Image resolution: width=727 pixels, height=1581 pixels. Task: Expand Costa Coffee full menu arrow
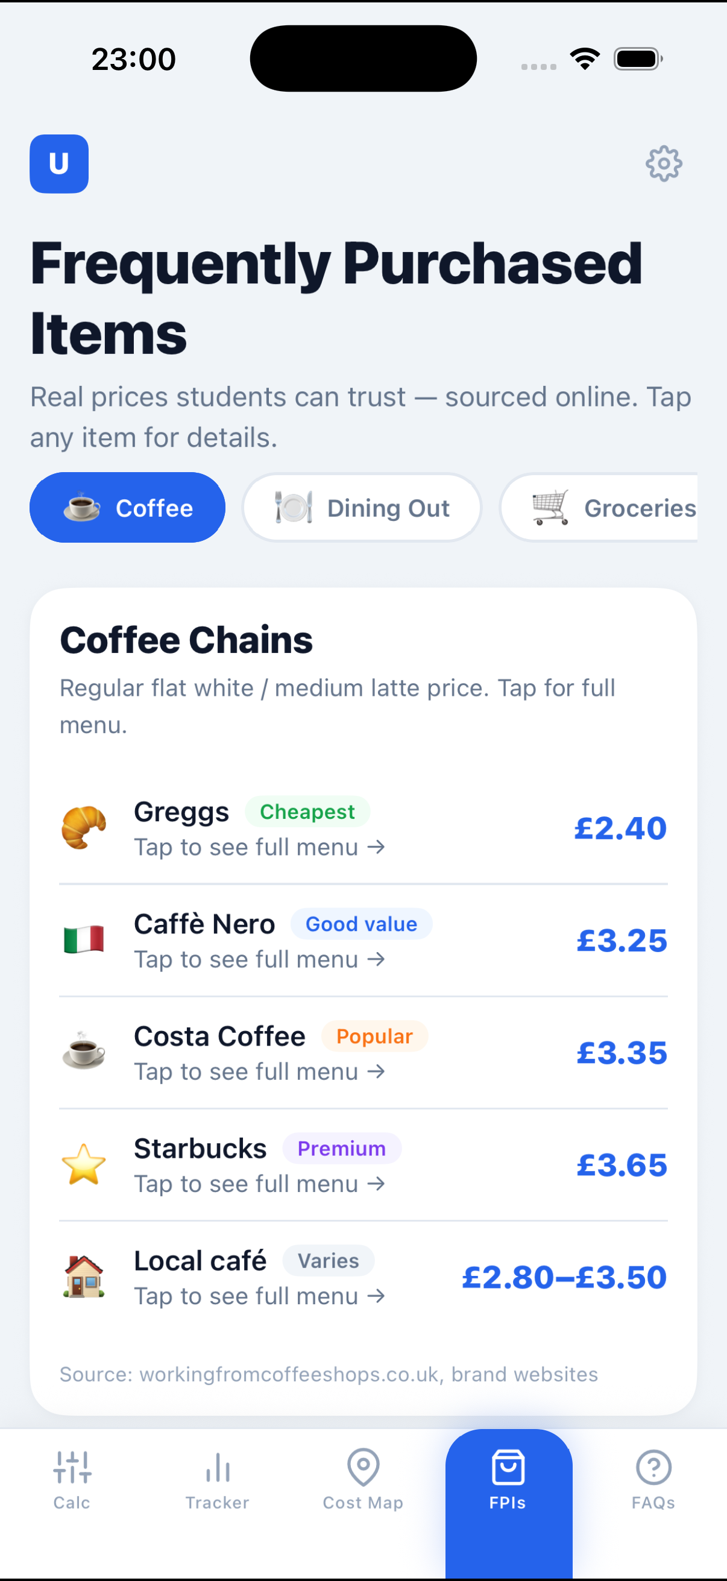376,1072
